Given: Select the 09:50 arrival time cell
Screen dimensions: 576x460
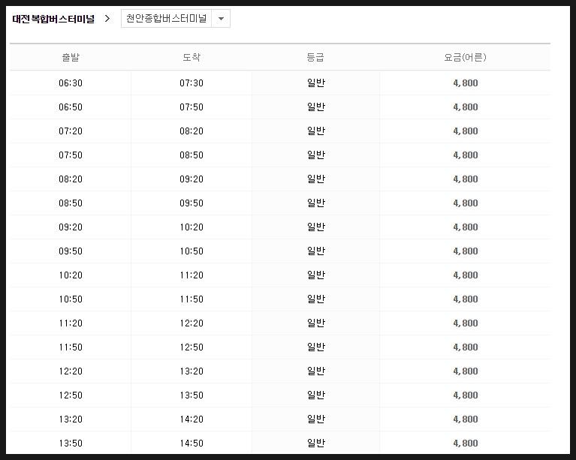Looking at the screenshot, I should tap(191, 203).
